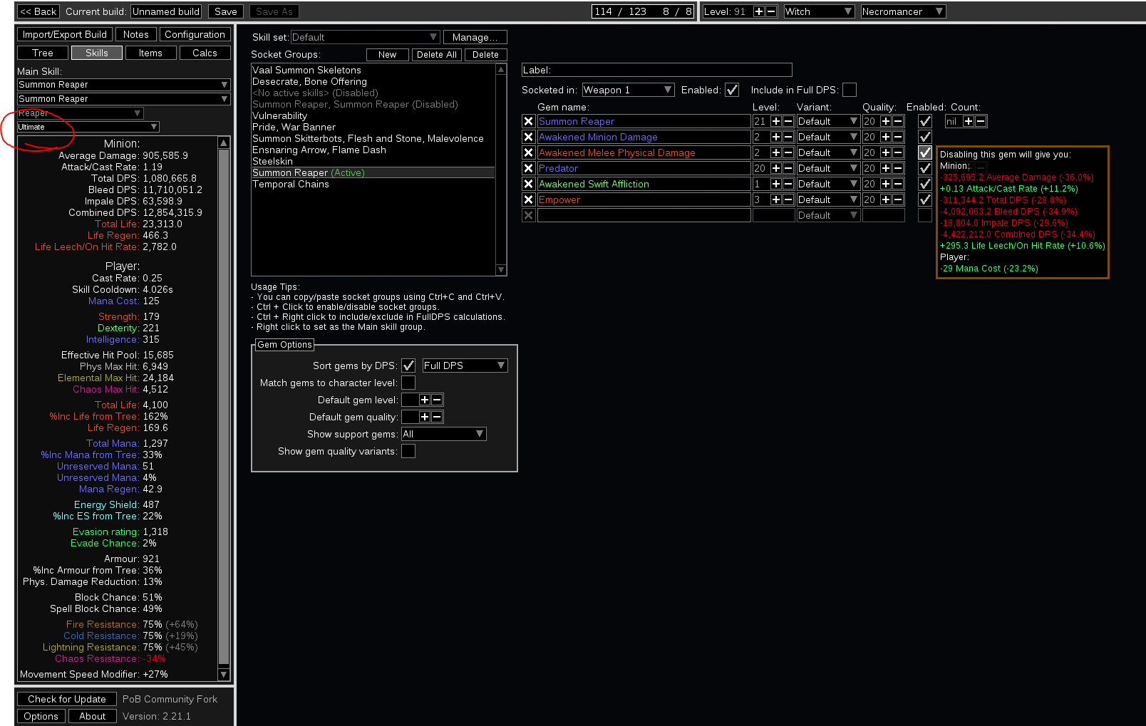Switch to the Skills tab
1146x726 pixels.
(97, 53)
